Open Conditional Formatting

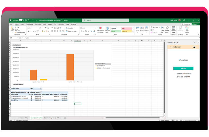tap(100, 30)
